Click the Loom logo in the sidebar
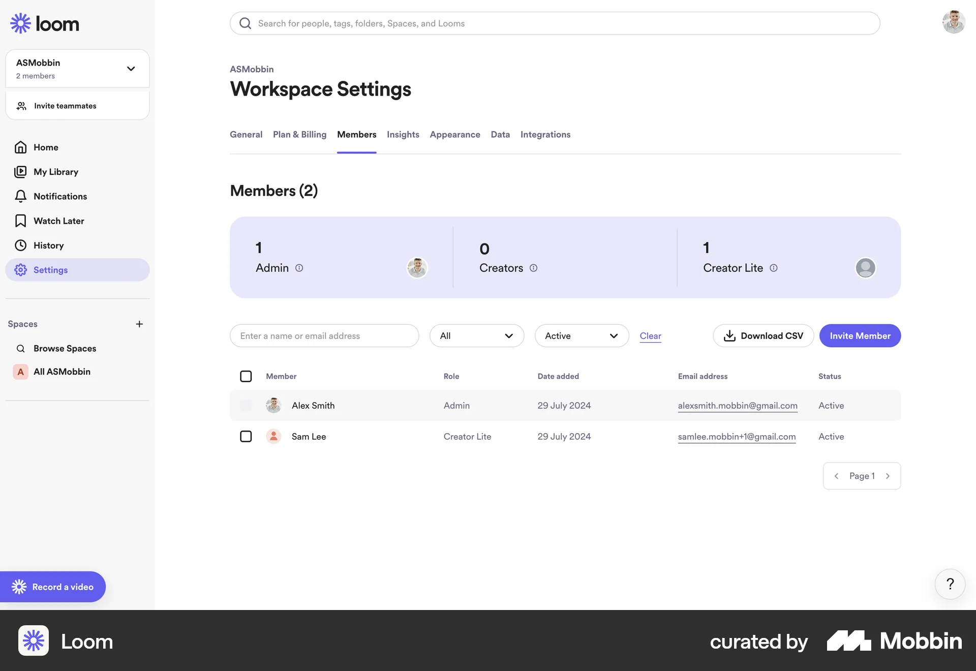The image size is (976, 671). [45, 23]
